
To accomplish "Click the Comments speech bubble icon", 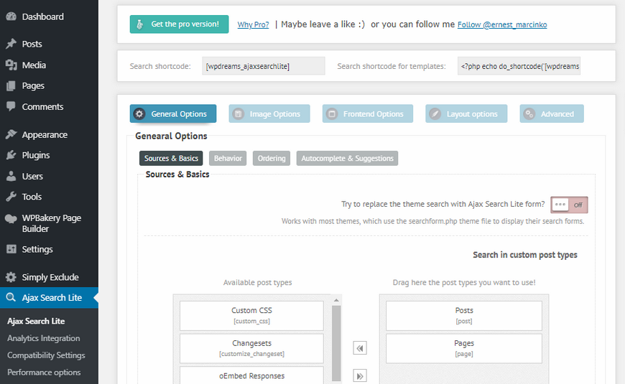I will pyautogui.click(x=11, y=106).
